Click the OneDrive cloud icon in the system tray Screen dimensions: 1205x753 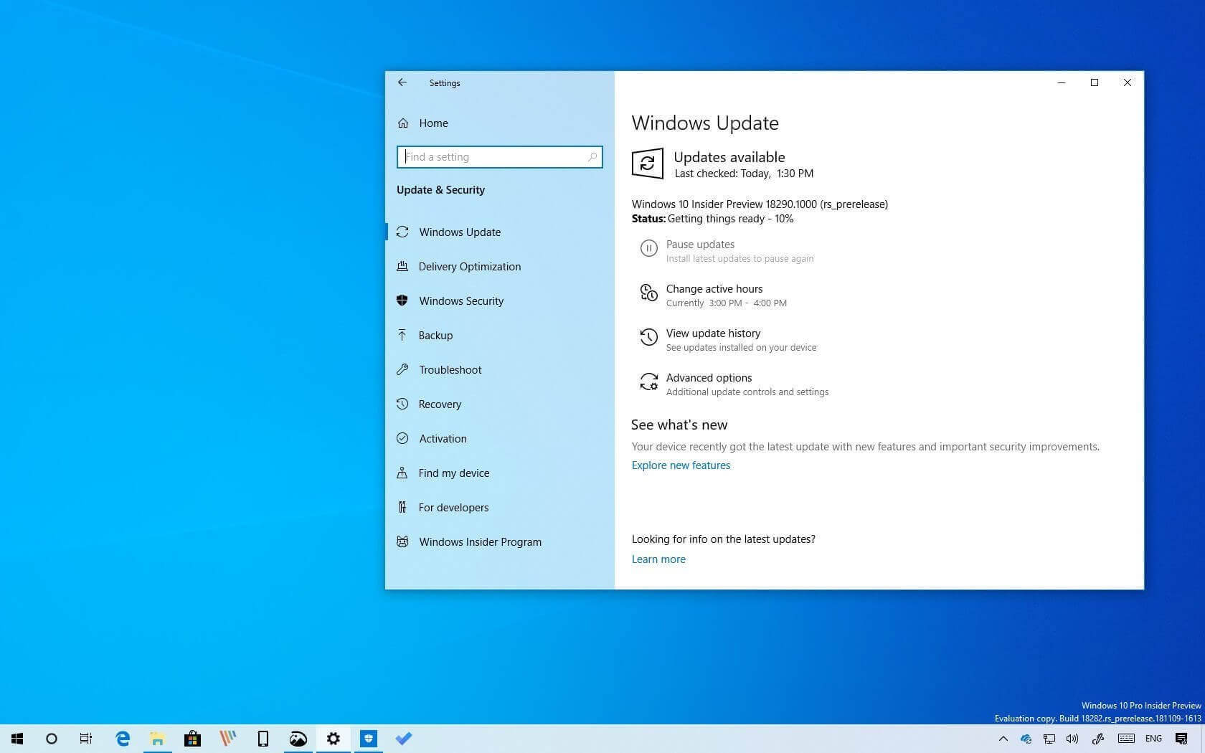(x=1026, y=739)
